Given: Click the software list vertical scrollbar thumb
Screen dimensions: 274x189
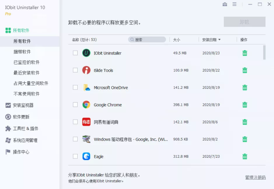Looking at the screenshot, I should [x=264, y=53].
